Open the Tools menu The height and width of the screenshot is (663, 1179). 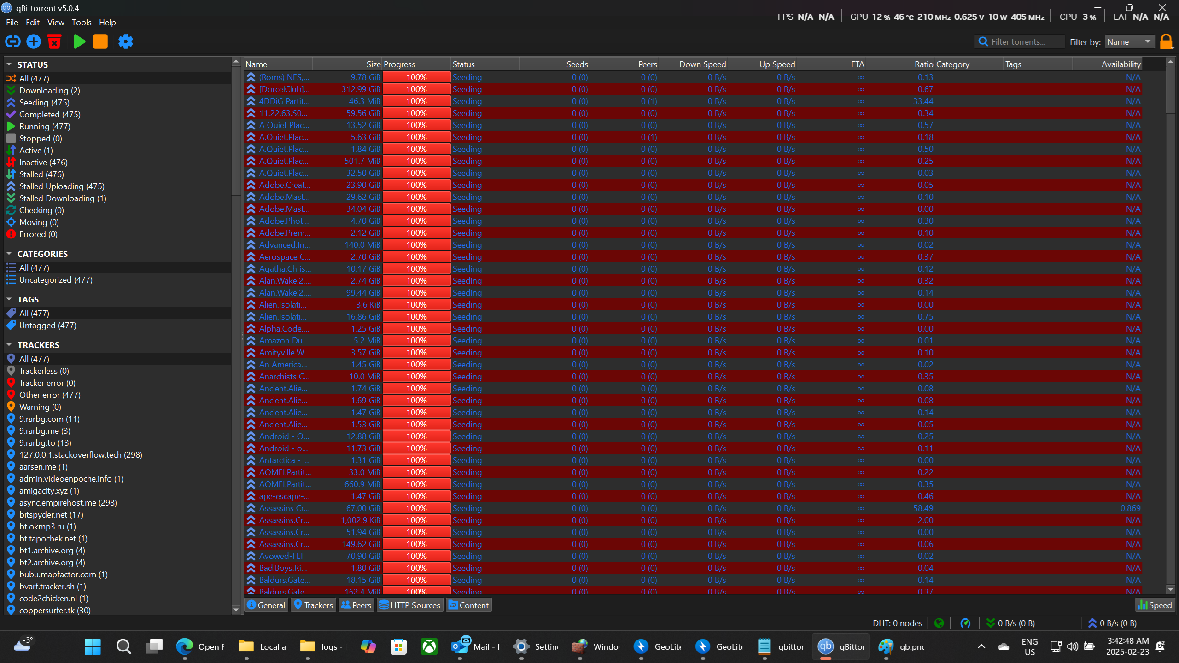(x=82, y=22)
